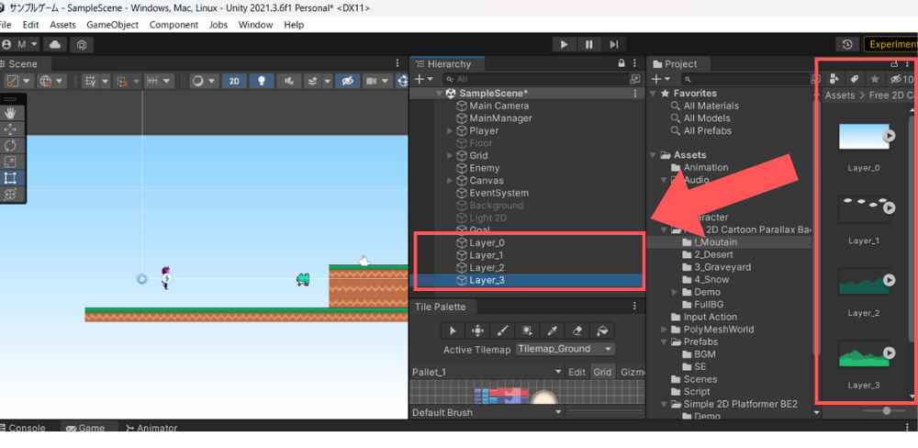Pick the Tile Palette paintbrush tool
The width and height of the screenshot is (918, 448).
[502, 330]
